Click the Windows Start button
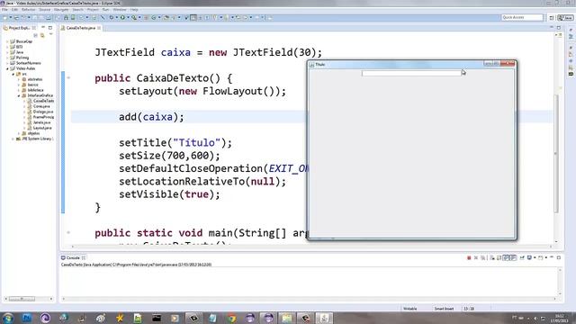Screen dimensions: 576x324 (x=8, y=318)
